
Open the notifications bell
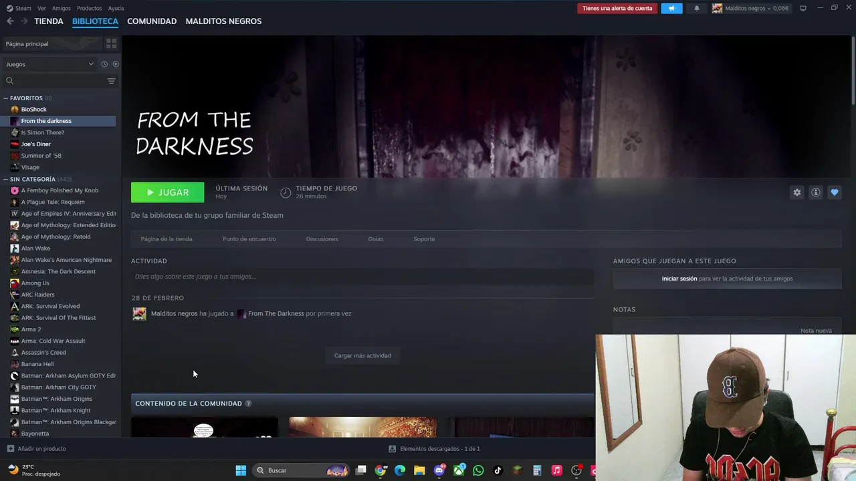(697, 8)
